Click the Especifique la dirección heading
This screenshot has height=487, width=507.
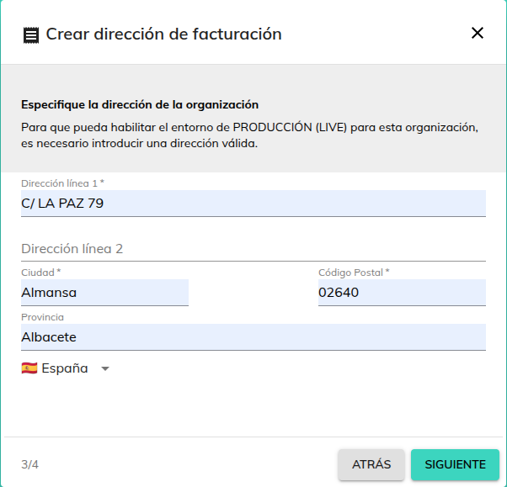[x=140, y=104]
